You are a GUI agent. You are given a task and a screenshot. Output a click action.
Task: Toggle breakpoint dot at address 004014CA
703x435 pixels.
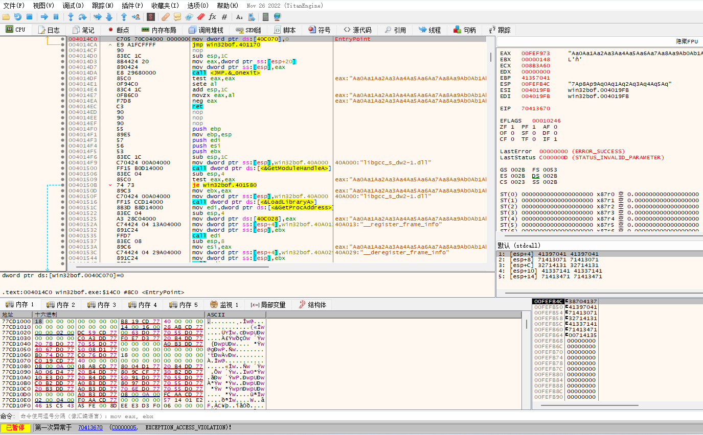63,45
